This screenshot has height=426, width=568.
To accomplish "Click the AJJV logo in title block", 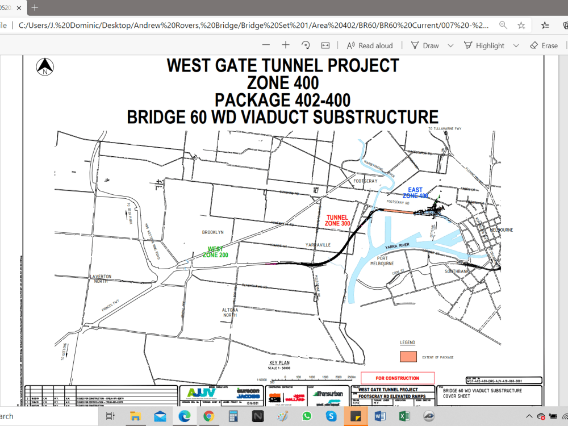I will click(202, 392).
